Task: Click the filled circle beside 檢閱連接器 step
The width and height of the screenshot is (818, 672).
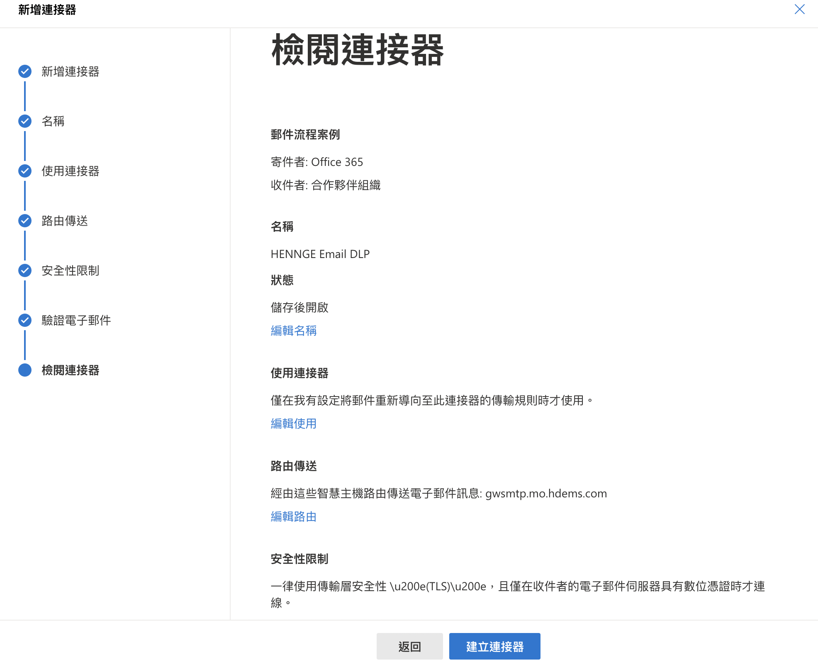Action: click(25, 370)
